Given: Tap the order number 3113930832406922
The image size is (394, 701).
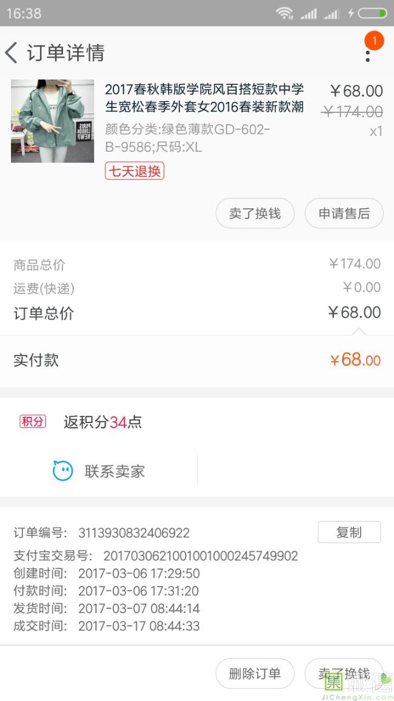Looking at the screenshot, I should point(134,533).
